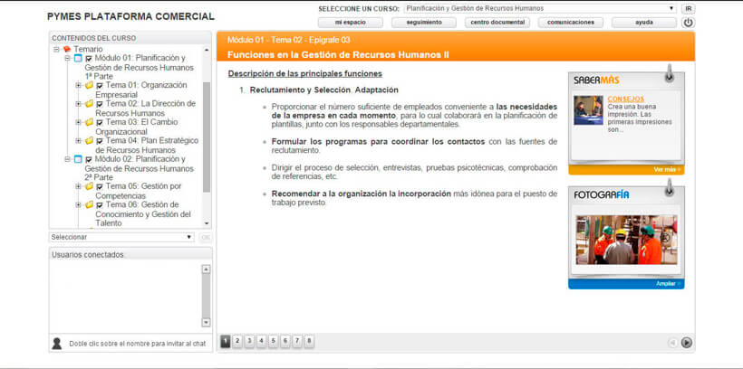Go to page 5
The width and height of the screenshot is (743, 369).
click(274, 341)
